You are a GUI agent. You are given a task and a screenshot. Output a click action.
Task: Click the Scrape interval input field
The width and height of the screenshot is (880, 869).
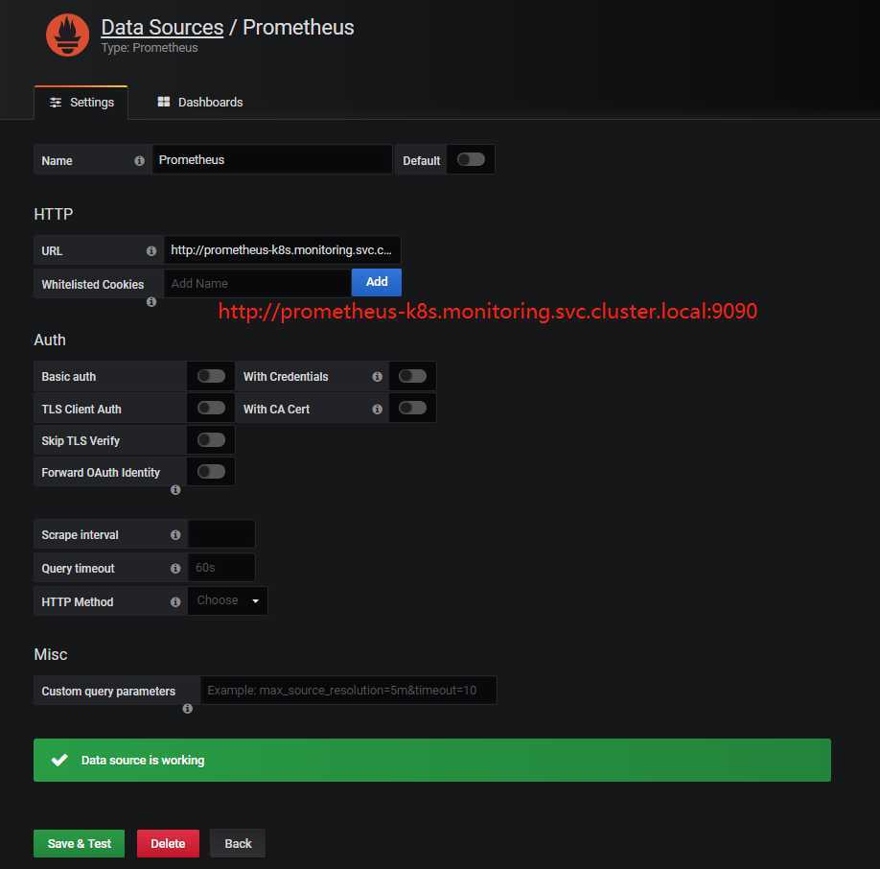221,534
